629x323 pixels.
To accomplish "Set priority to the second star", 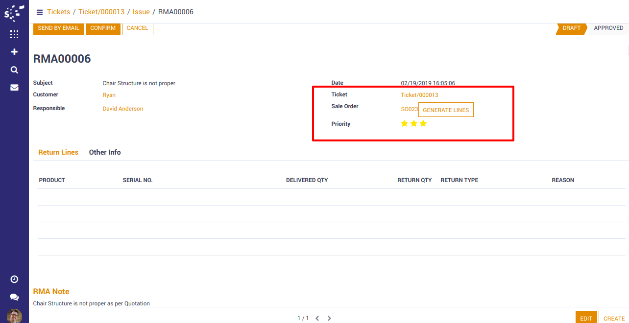I will pos(414,124).
